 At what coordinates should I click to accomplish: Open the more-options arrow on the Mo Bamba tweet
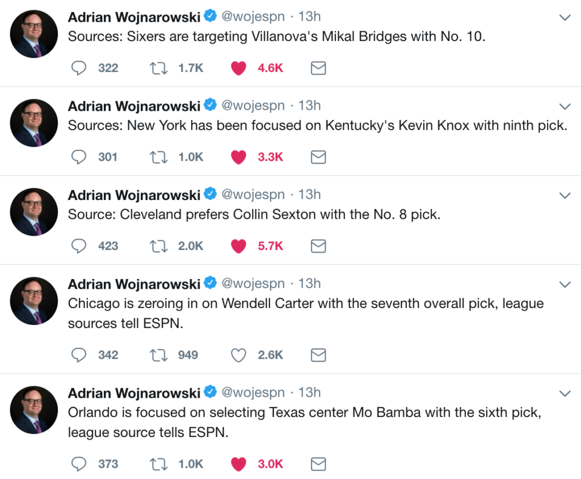pos(565,393)
